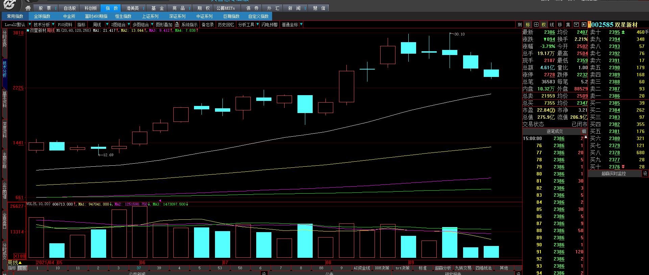The image size is (649, 275).
Task: Switch to the 科创板 top tab
Action: (91, 8)
